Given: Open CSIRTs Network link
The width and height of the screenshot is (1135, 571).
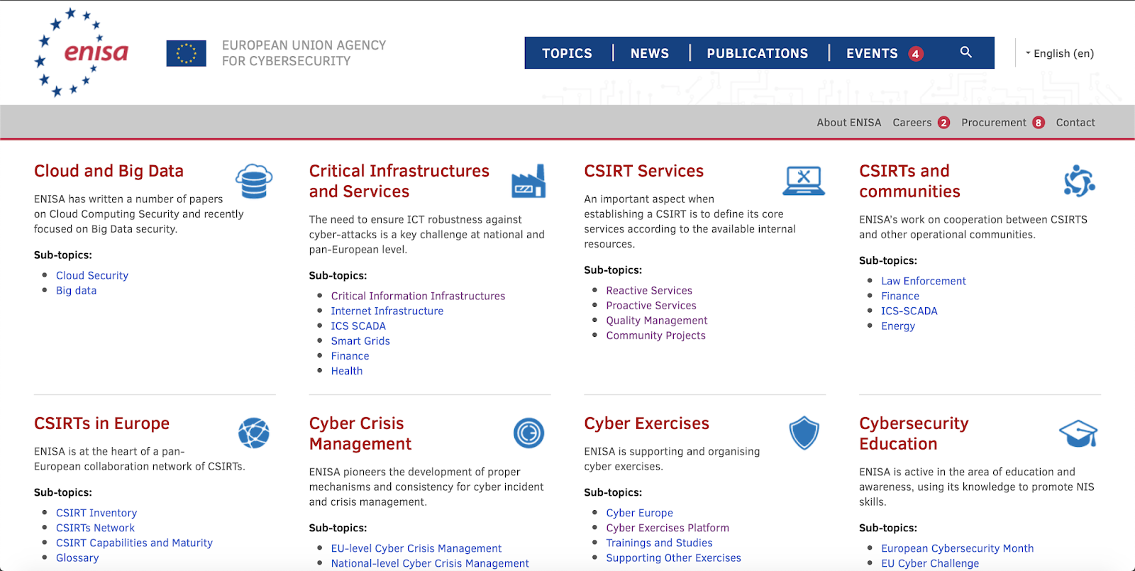Looking at the screenshot, I should click(x=95, y=528).
